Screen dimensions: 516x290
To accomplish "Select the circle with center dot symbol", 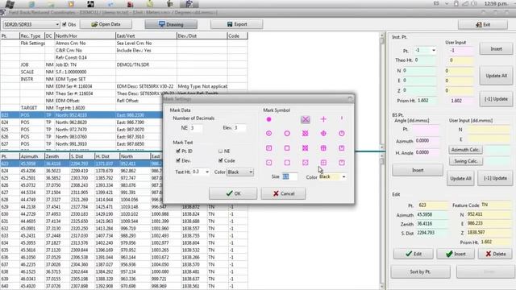I will [268, 134].
